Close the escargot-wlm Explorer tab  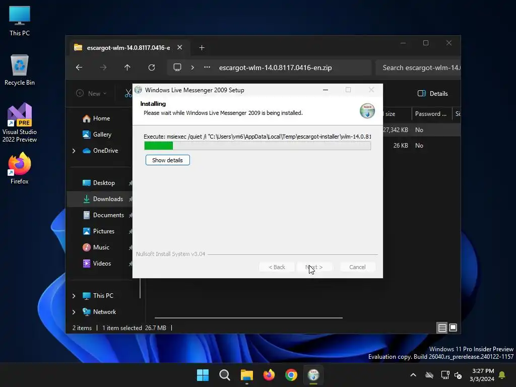pyautogui.click(x=180, y=47)
